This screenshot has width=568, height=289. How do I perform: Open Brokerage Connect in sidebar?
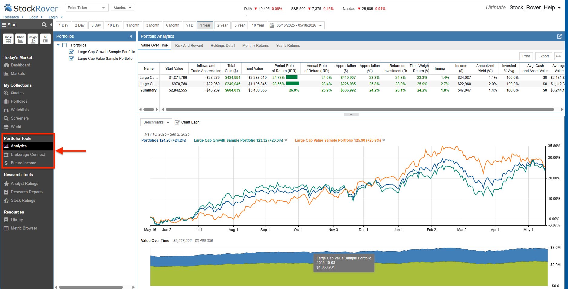[28, 155]
